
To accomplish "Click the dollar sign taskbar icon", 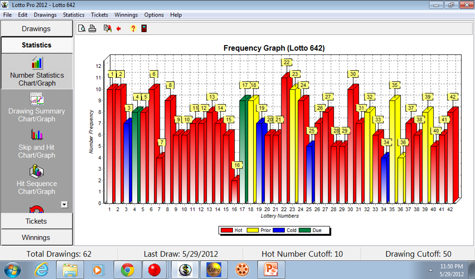I will pos(185,270).
